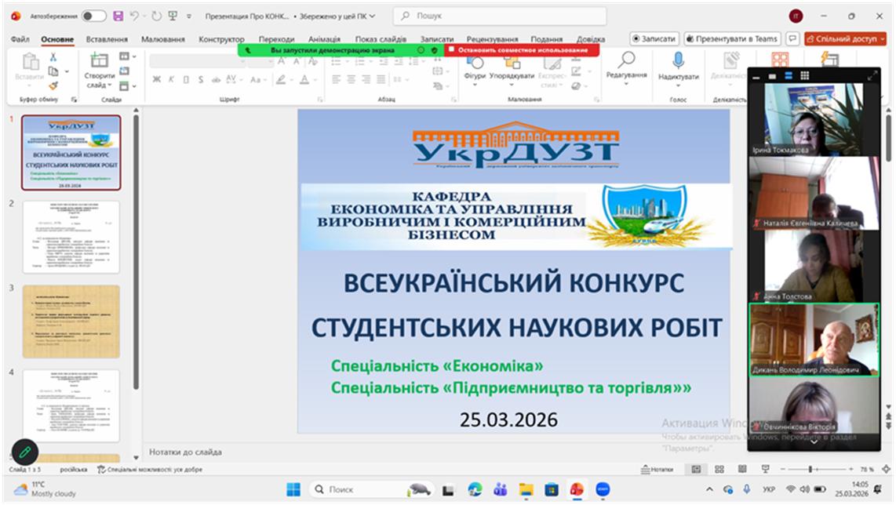The image size is (896, 505).
Task: Open the Фігури shapes gallery
Action: click(x=474, y=67)
